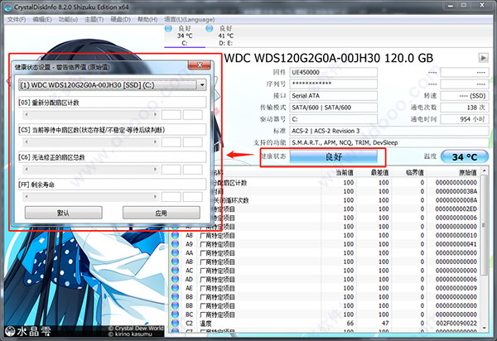
Task: Switch to the C: disk tab at 34 °C
Action: point(185,36)
